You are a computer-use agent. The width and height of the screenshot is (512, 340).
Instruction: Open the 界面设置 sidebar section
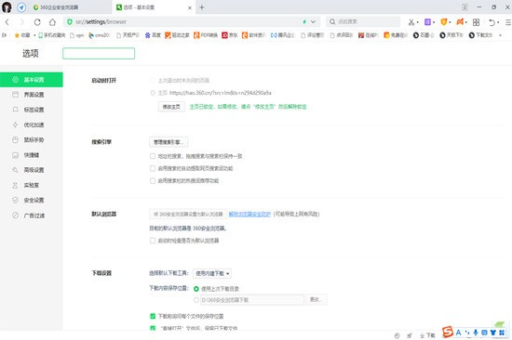pos(31,95)
